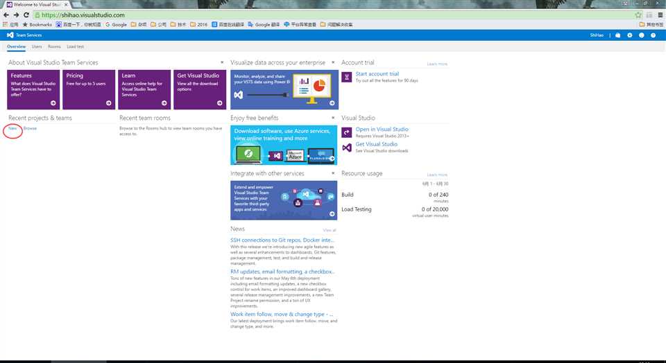The height and width of the screenshot is (363, 666).
Task: Open the Bookmarks star item in the bookmarks bar
Action: pos(37,25)
